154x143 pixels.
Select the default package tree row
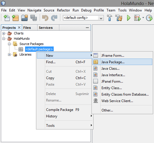coord(39,49)
